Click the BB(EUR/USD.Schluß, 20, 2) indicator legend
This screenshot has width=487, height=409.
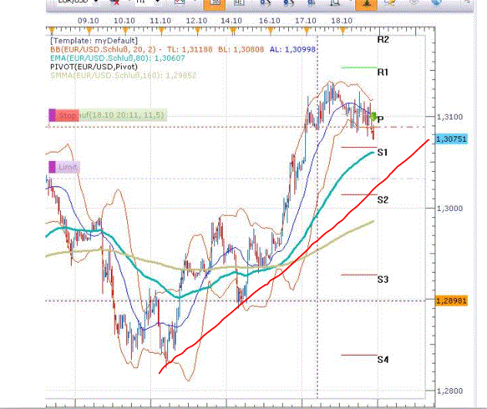pos(102,49)
